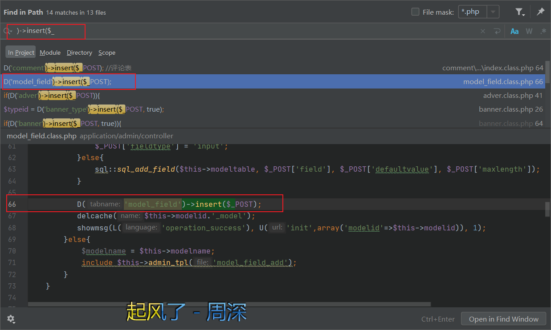Select the Scope tab
The height and width of the screenshot is (330, 551).
click(107, 52)
